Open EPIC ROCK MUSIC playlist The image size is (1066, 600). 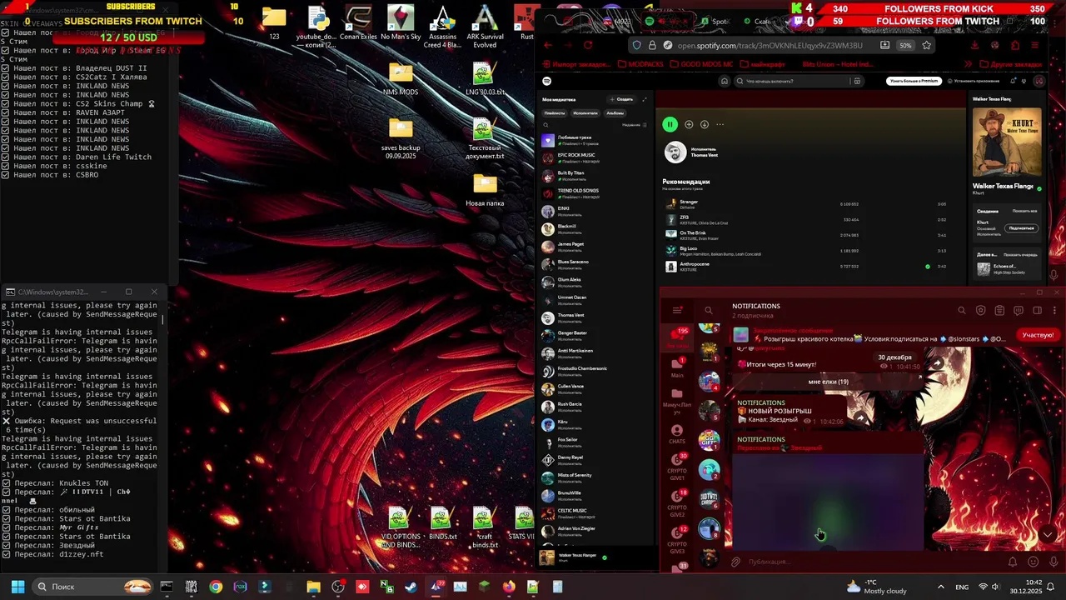593,157
